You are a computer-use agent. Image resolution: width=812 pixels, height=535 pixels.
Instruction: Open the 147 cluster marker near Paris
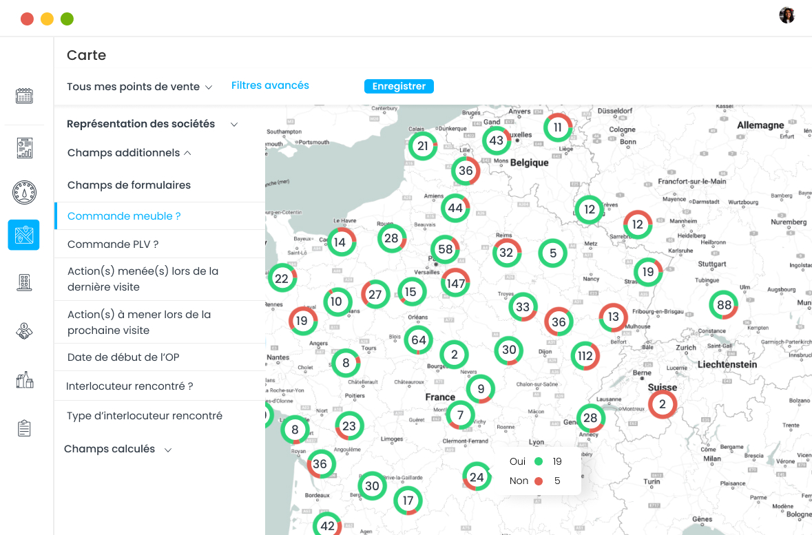(455, 282)
